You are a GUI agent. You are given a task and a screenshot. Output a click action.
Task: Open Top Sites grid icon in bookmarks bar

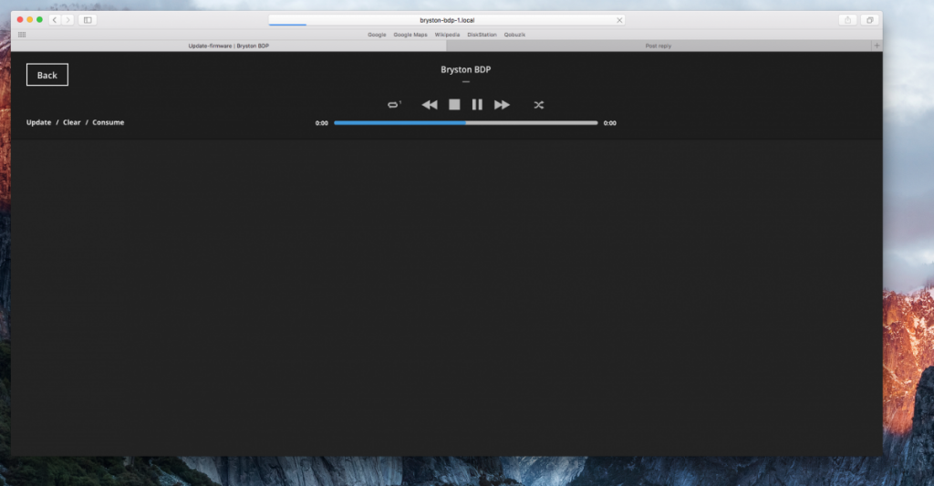(x=22, y=35)
